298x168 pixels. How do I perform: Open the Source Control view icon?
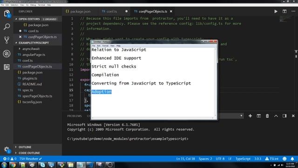[7, 40]
